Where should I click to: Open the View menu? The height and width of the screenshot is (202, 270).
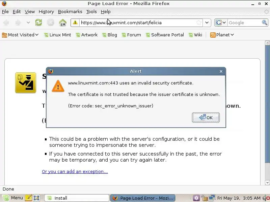[x=30, y=12]
